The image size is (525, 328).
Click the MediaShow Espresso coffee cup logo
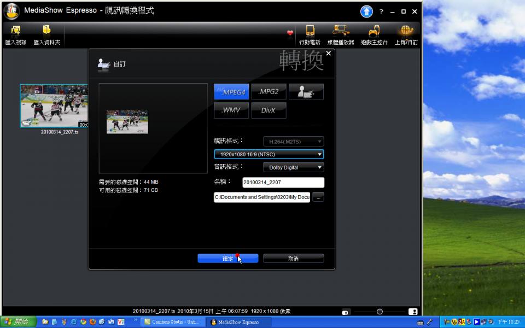[x=11, y=11]
